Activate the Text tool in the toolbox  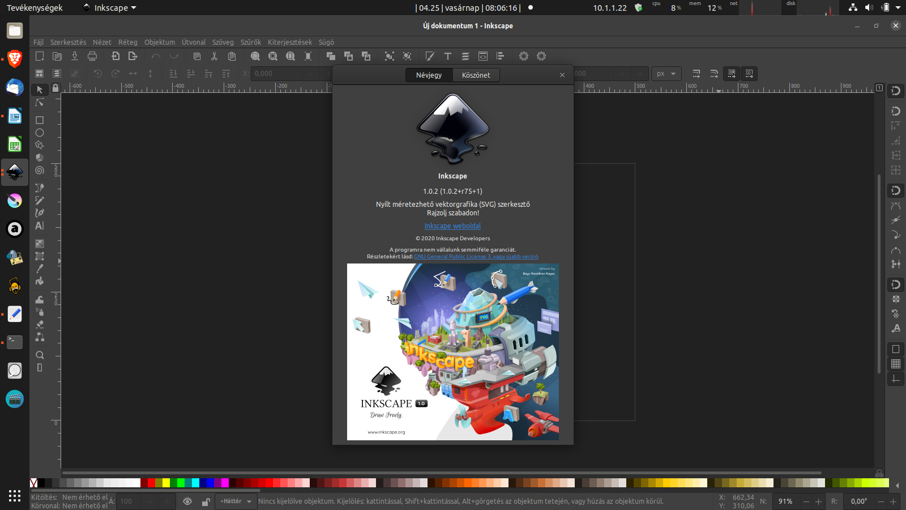[x=40, y=226]
